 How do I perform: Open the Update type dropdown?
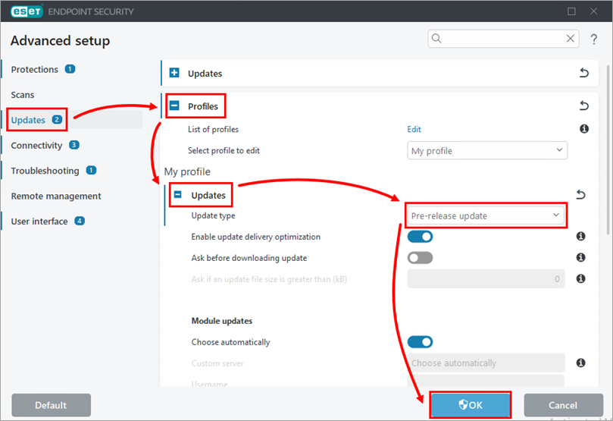486,216
